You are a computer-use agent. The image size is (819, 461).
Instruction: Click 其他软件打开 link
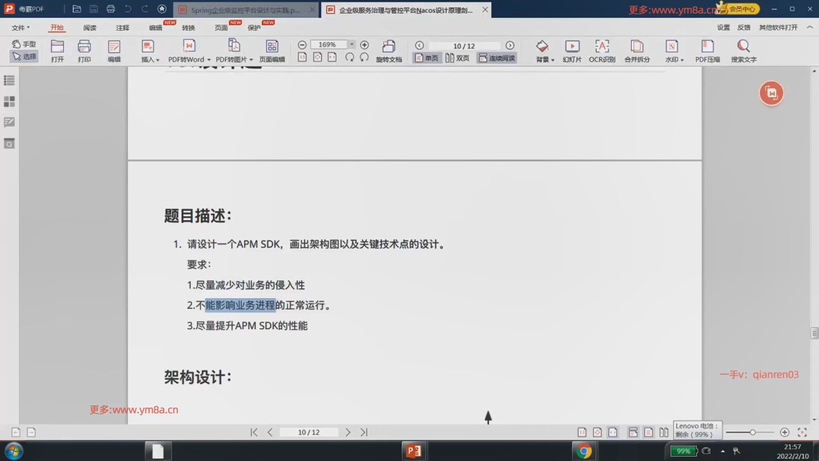[x=778, y=28]
